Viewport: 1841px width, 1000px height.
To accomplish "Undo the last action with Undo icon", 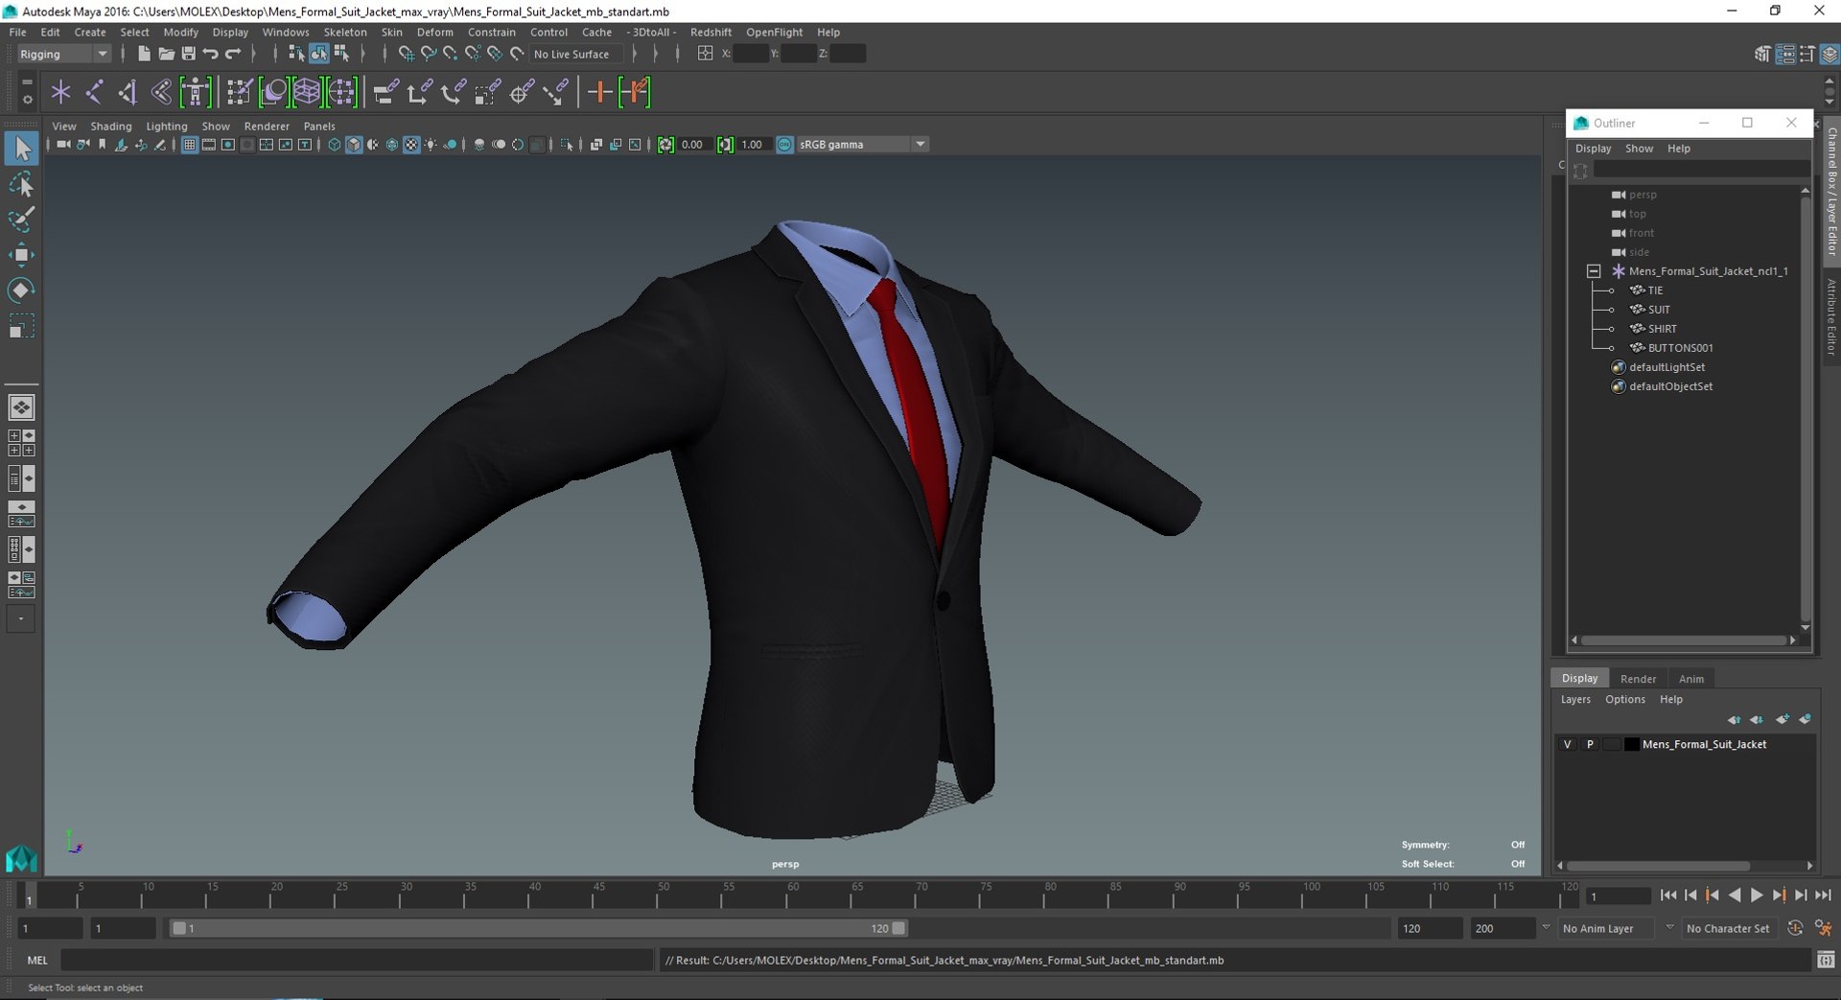I will [210, 54].
